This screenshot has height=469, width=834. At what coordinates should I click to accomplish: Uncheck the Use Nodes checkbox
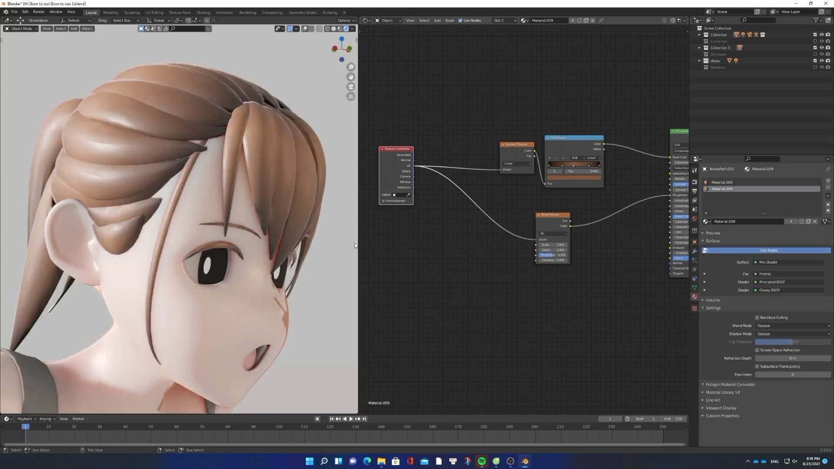point(460,20)
